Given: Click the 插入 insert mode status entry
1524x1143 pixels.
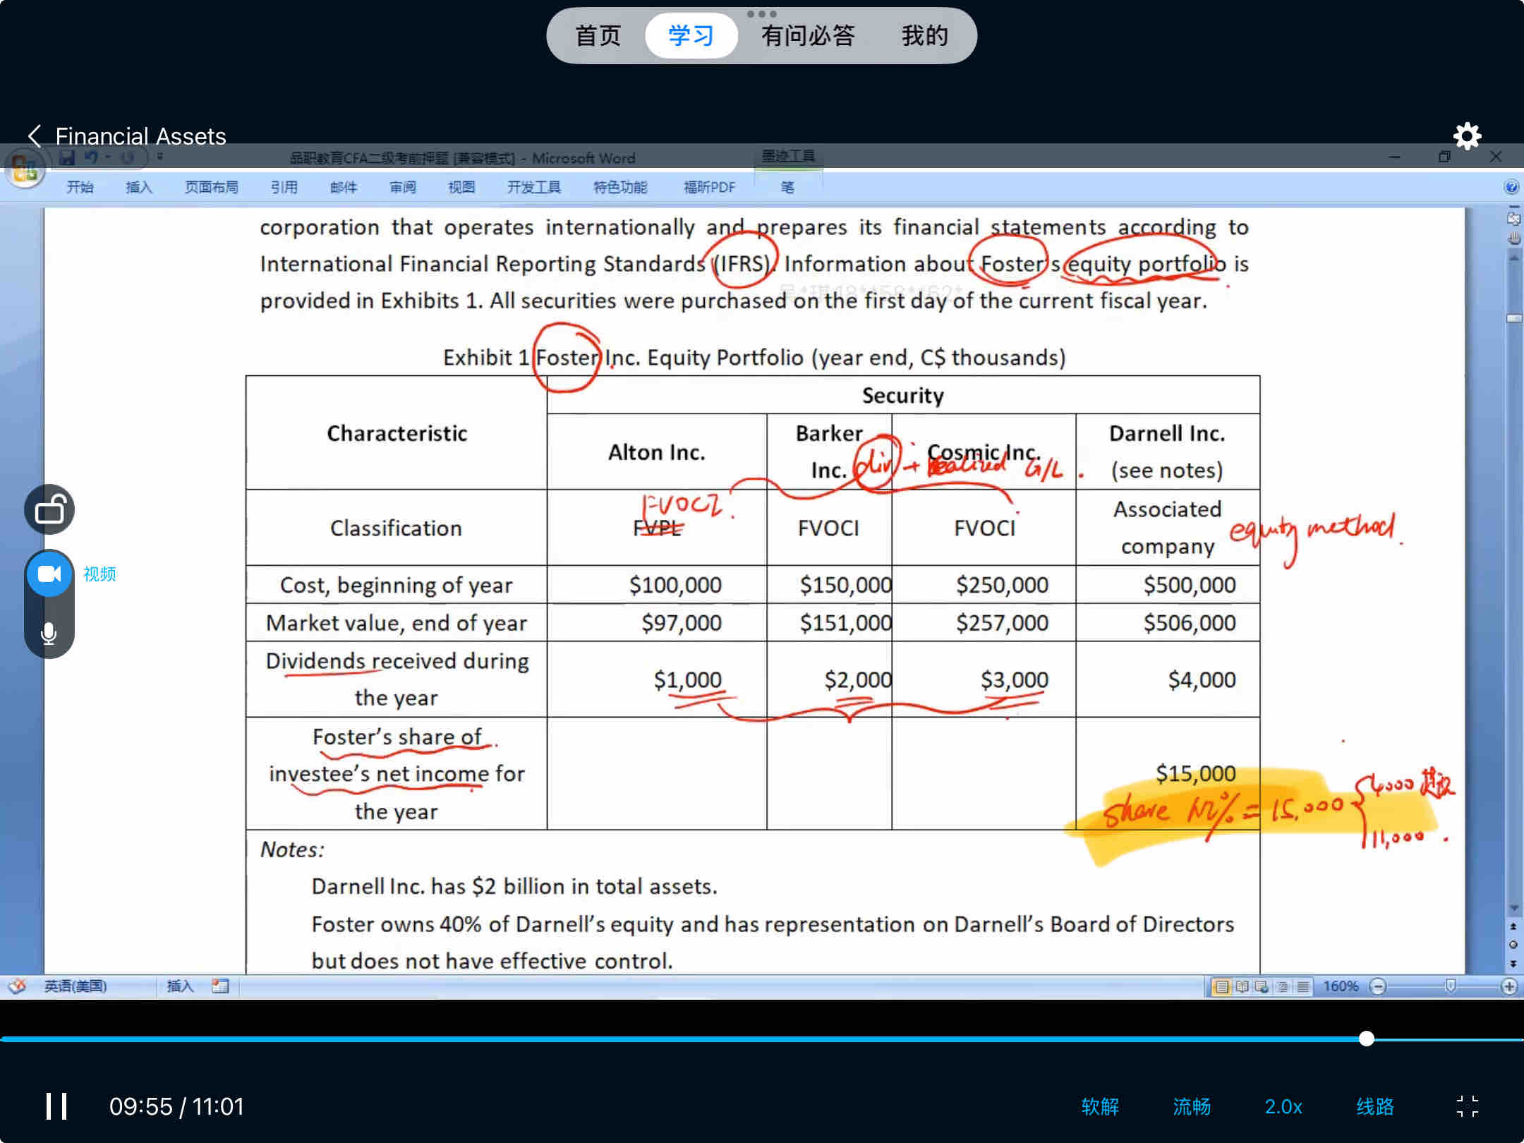Looking at the screenshot, I should point(180,986).
